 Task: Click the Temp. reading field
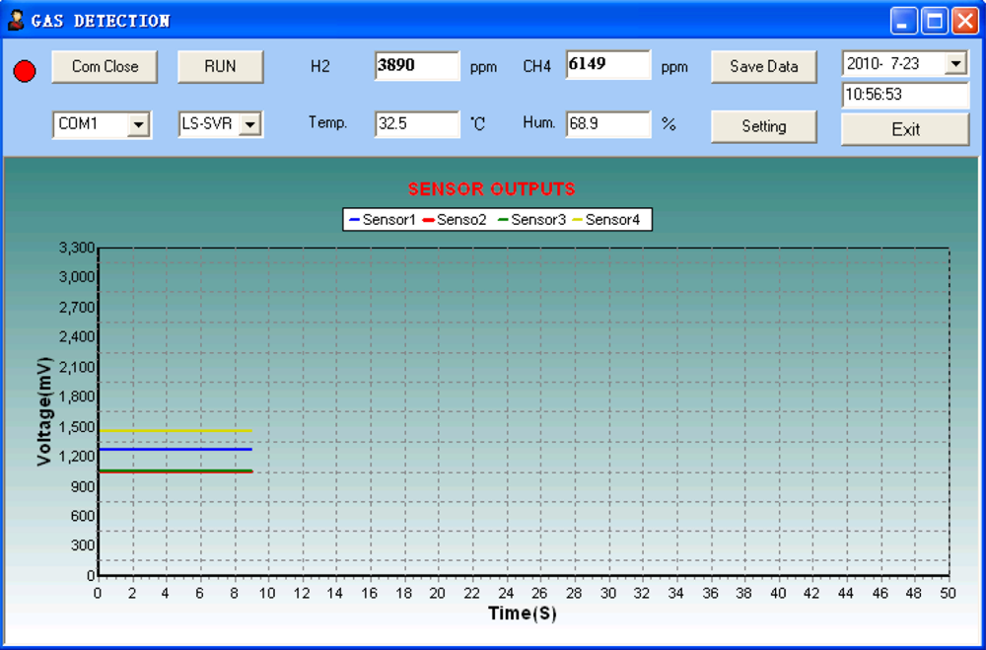tap(416, 125)
